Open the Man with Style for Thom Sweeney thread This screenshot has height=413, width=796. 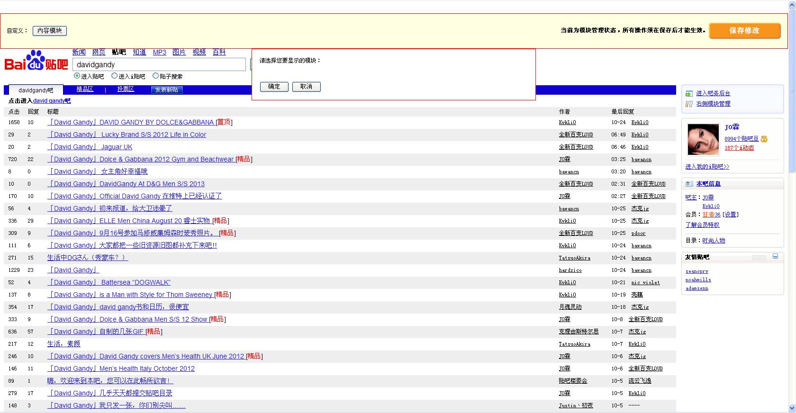tap(130, 295)
